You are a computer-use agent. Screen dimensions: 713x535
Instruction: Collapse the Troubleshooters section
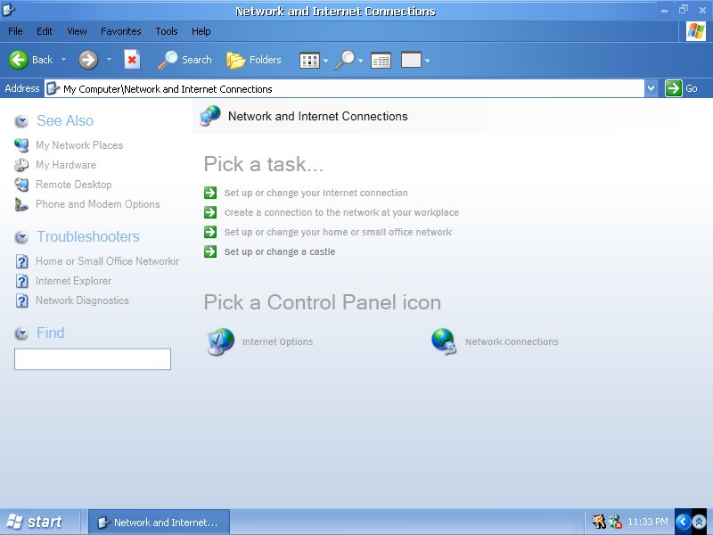point(21,237)
